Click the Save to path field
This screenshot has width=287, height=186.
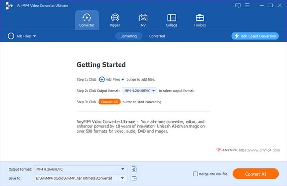click(76, 178)
